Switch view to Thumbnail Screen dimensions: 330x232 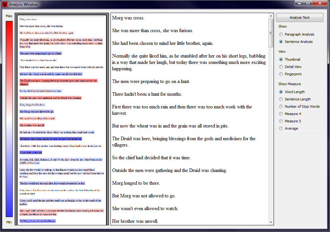tap(281, 59)
